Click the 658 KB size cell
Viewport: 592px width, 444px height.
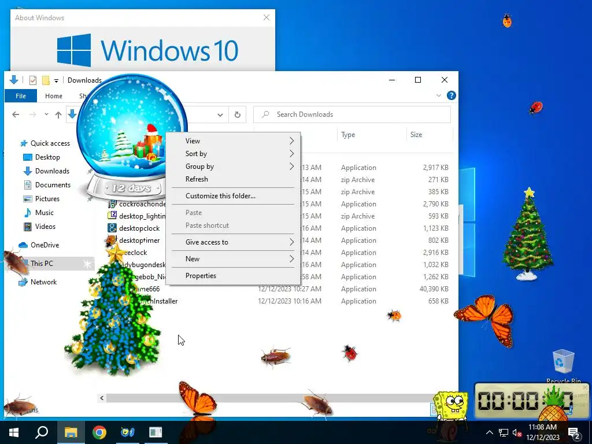pyautogui.click(x=438, y=301)
